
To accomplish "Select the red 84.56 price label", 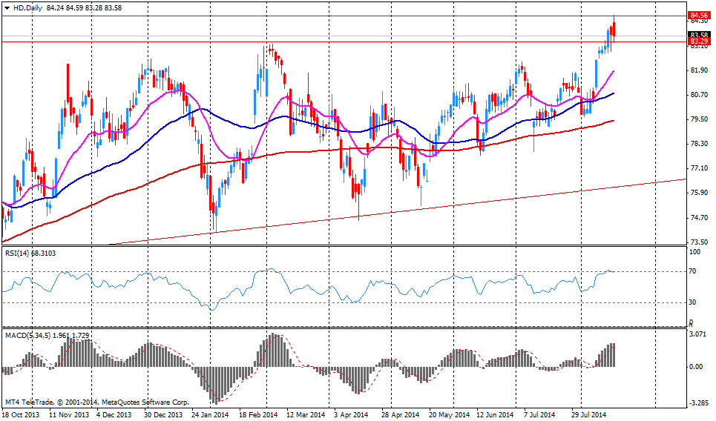I will 698,15.
